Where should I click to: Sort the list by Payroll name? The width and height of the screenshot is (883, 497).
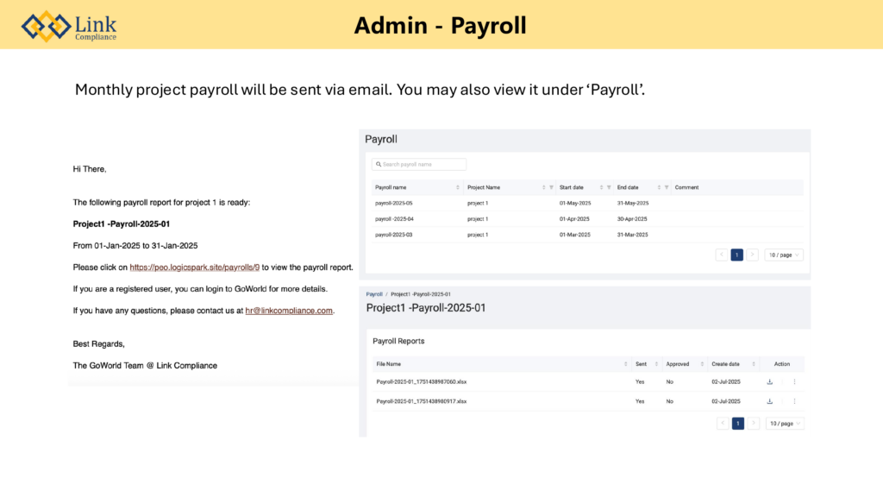coord(457,187)
